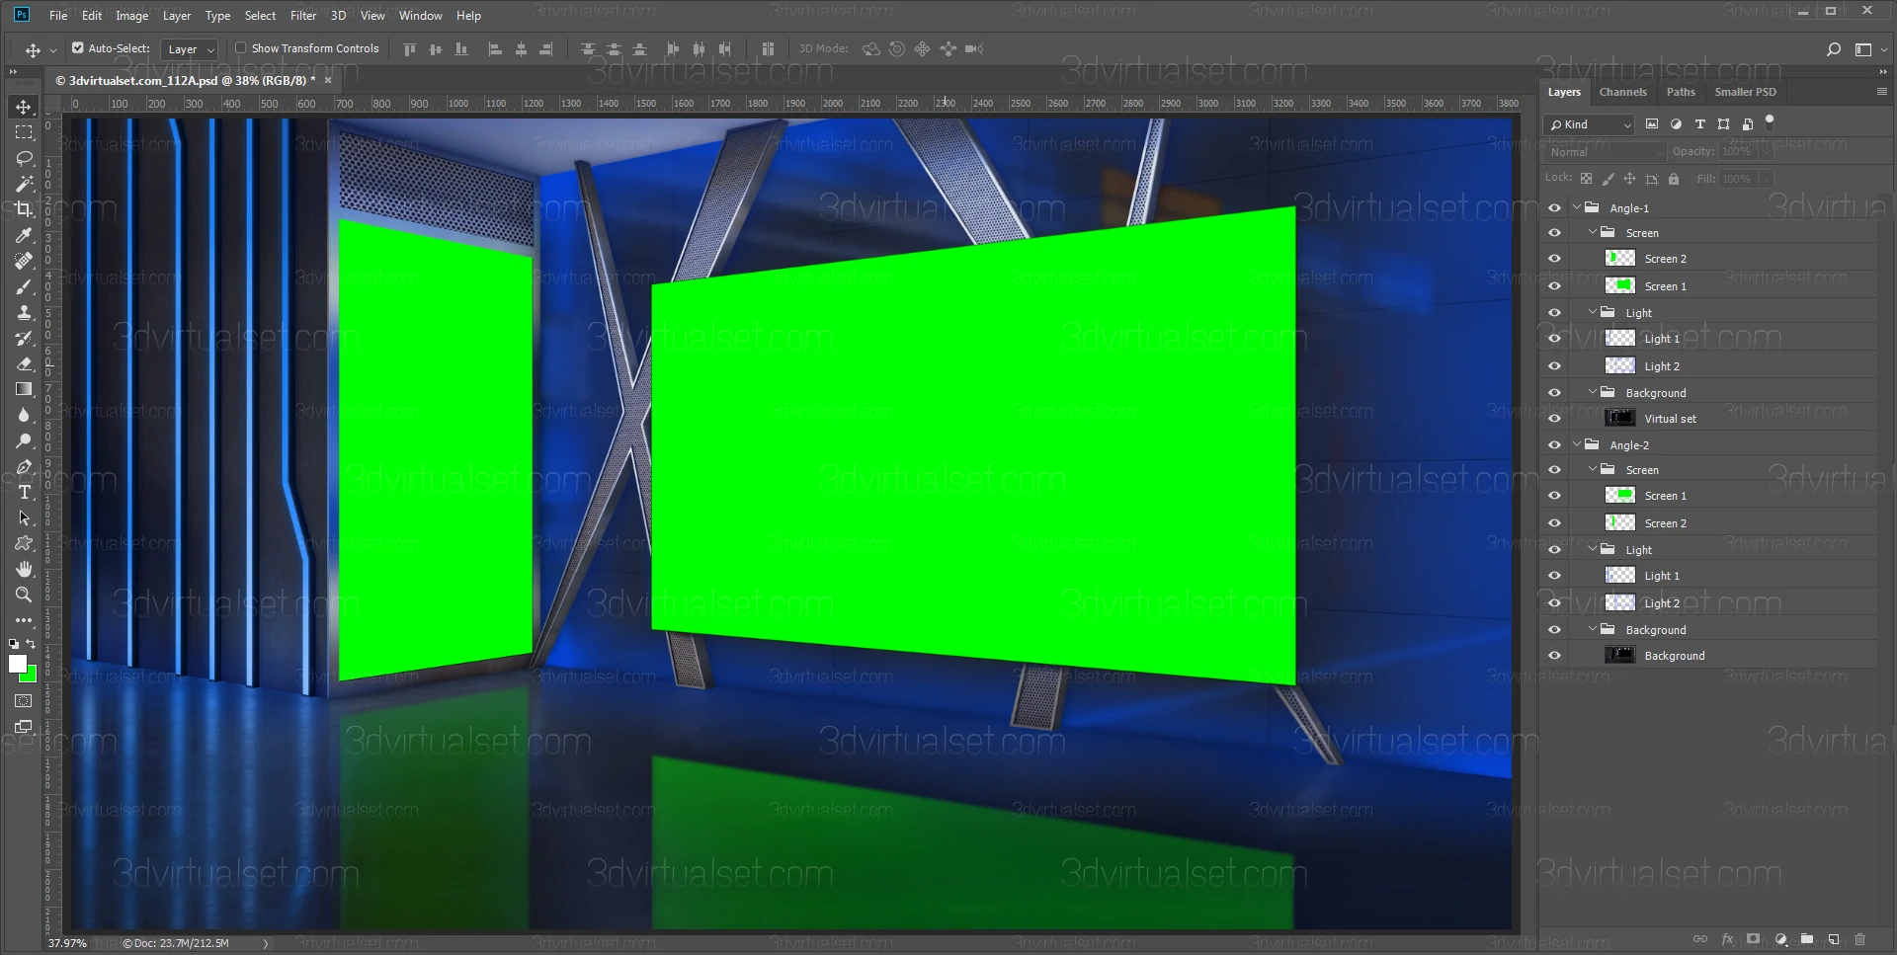Select the Pen tool
The image size is (1897, 955).
point(24,466)
